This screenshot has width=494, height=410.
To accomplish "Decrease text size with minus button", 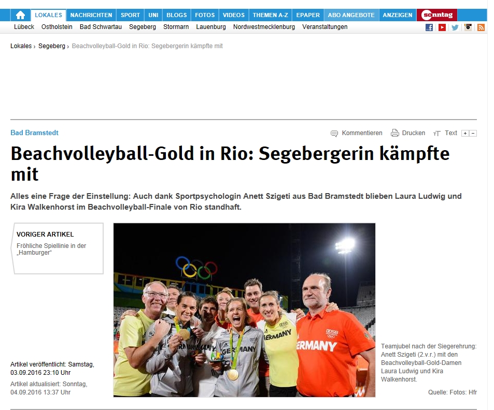I will [473, 134].
